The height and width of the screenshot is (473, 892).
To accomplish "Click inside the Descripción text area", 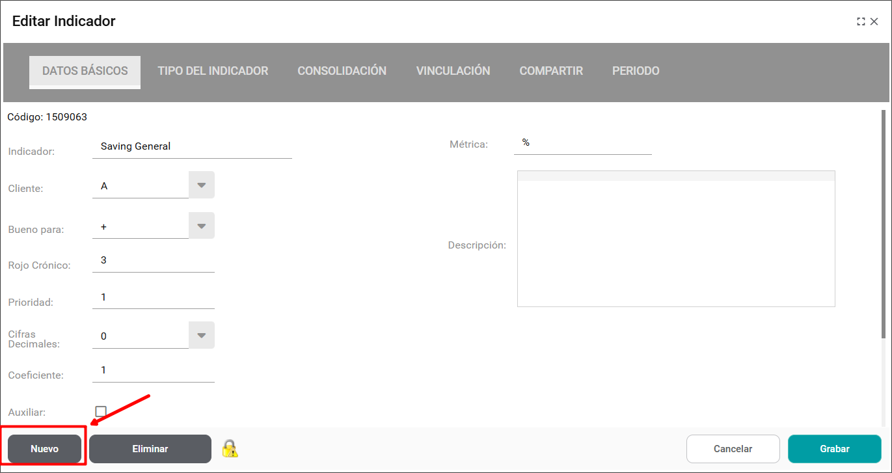I will (675, 244).
